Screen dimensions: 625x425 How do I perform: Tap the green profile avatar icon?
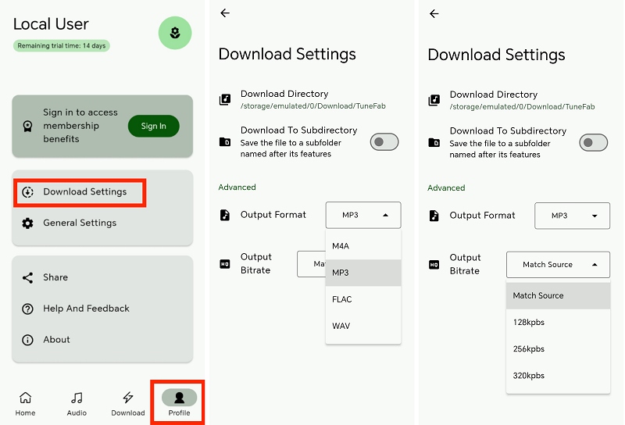pos(175,32)
